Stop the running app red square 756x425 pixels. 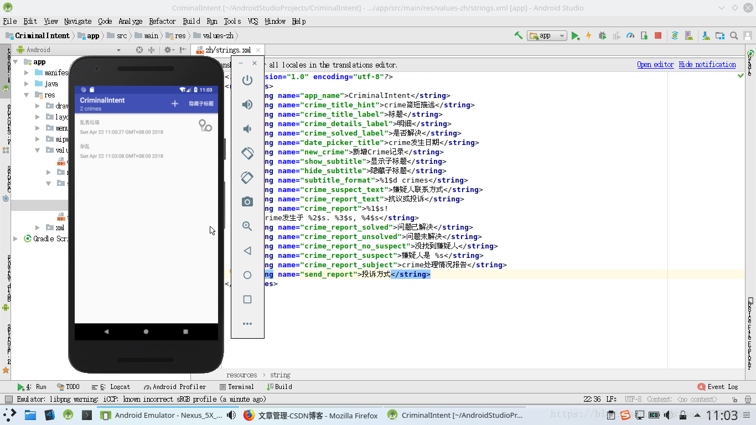coord(658,35)
